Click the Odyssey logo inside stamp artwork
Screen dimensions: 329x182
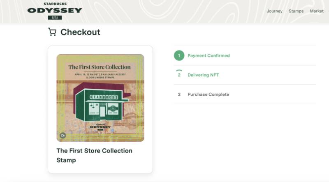pos(100,127)
